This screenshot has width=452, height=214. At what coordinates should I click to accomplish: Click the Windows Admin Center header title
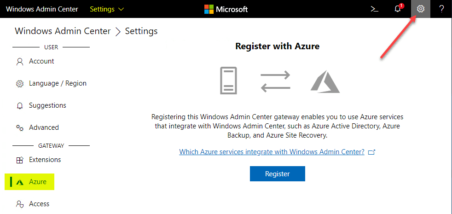pyautogui.click(x=42, y=9)
